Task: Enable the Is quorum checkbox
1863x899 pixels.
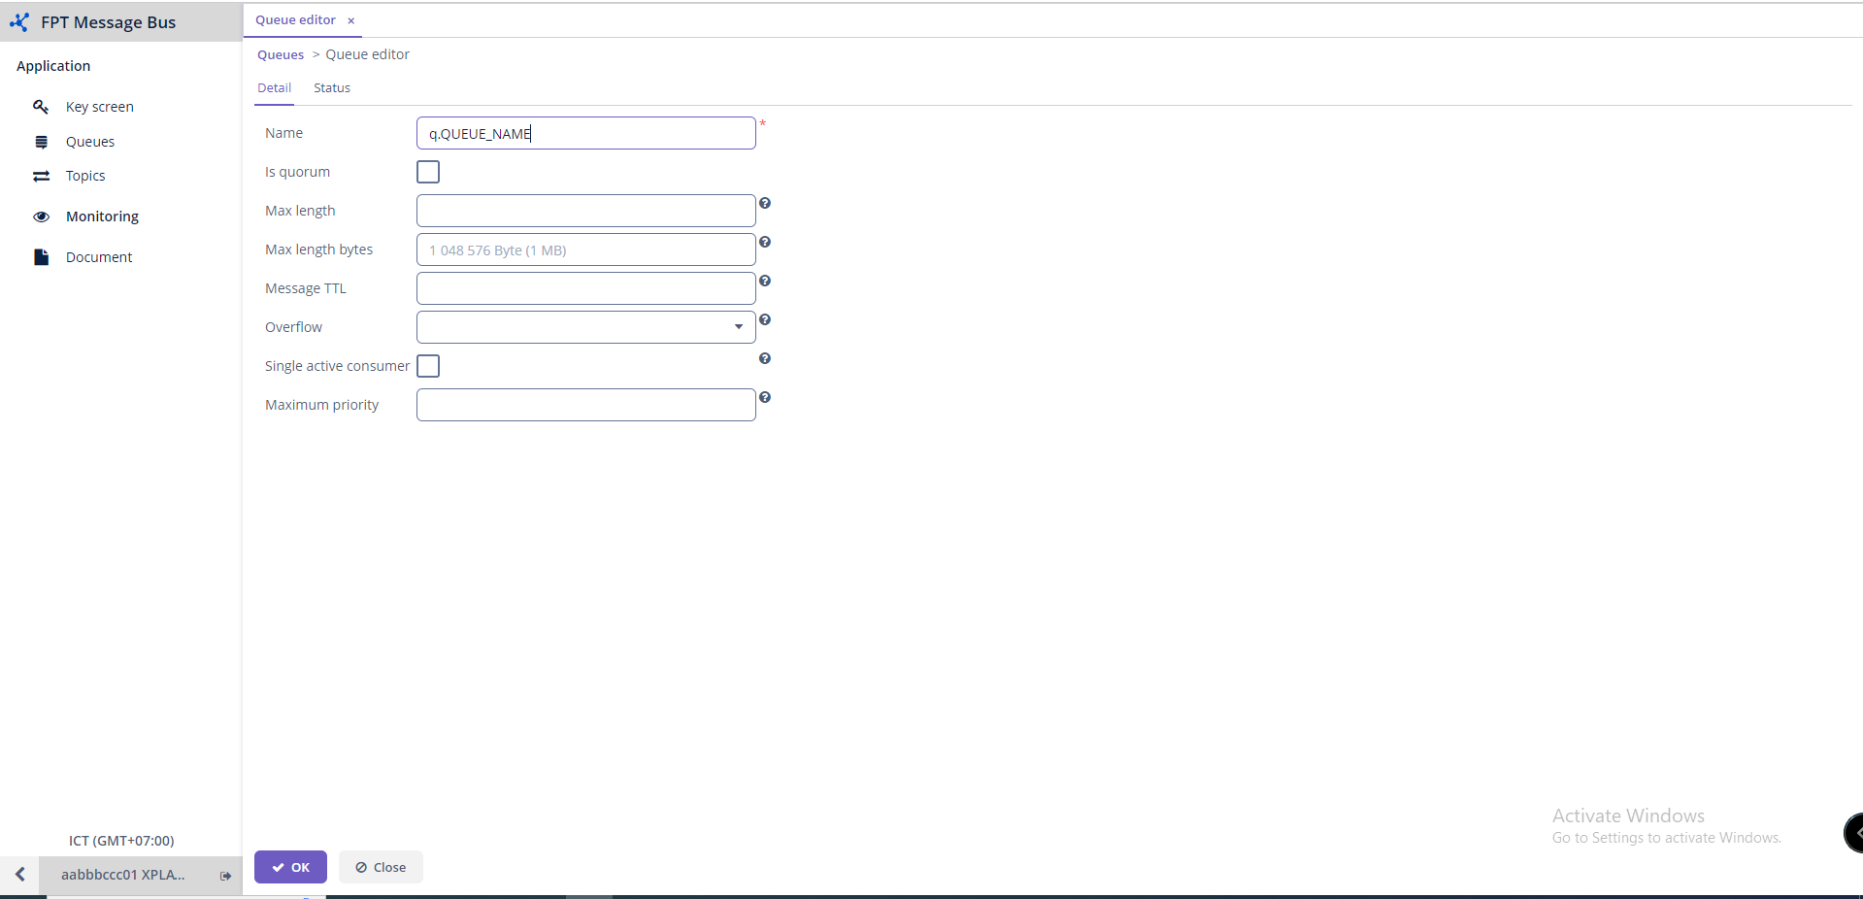Action: [428, 172]
